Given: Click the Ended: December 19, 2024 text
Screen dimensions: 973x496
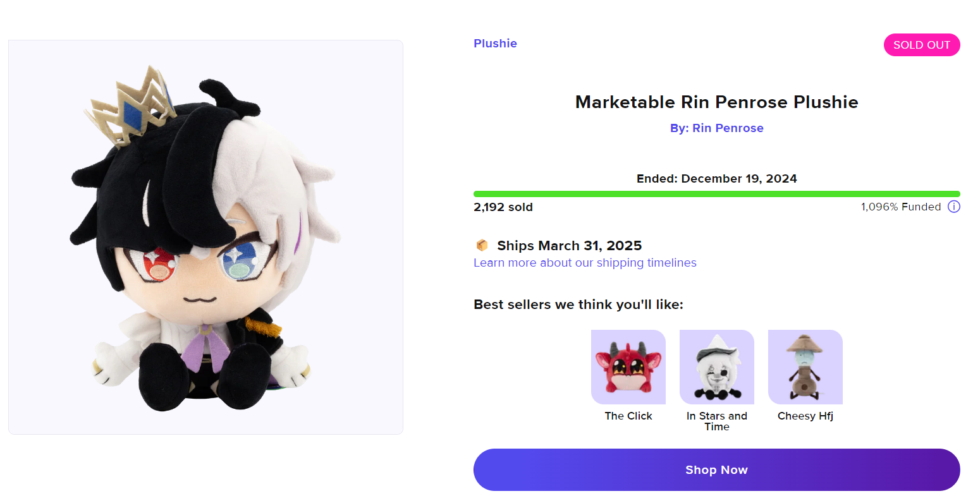Looking at the screenshot, I should point(716,179).
